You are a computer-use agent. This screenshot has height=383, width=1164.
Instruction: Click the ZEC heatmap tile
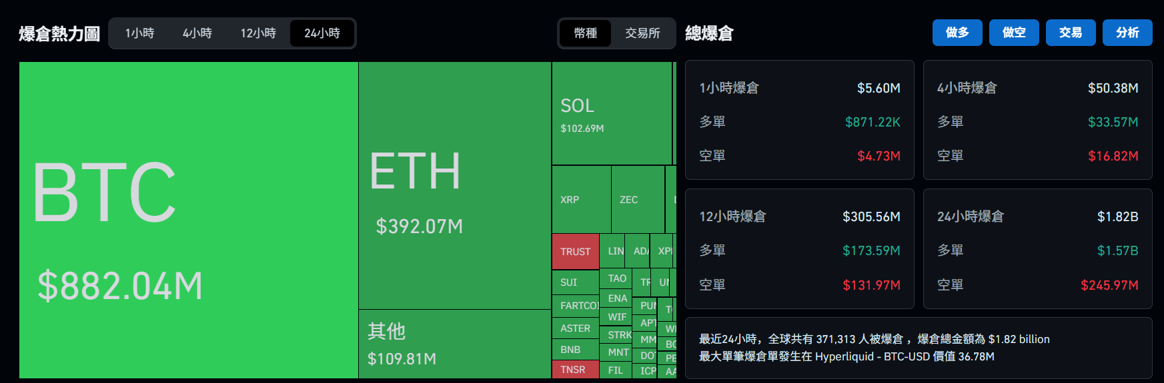click(637, 200)
